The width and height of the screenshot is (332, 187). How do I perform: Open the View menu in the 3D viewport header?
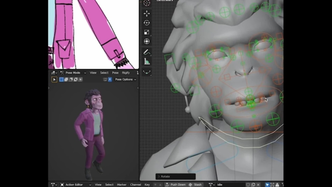tap(93, 73)
